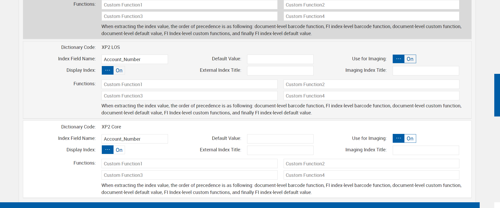
Task: Click the blue vertical scrollbar thumb
Action: click(x=497, y=95)
